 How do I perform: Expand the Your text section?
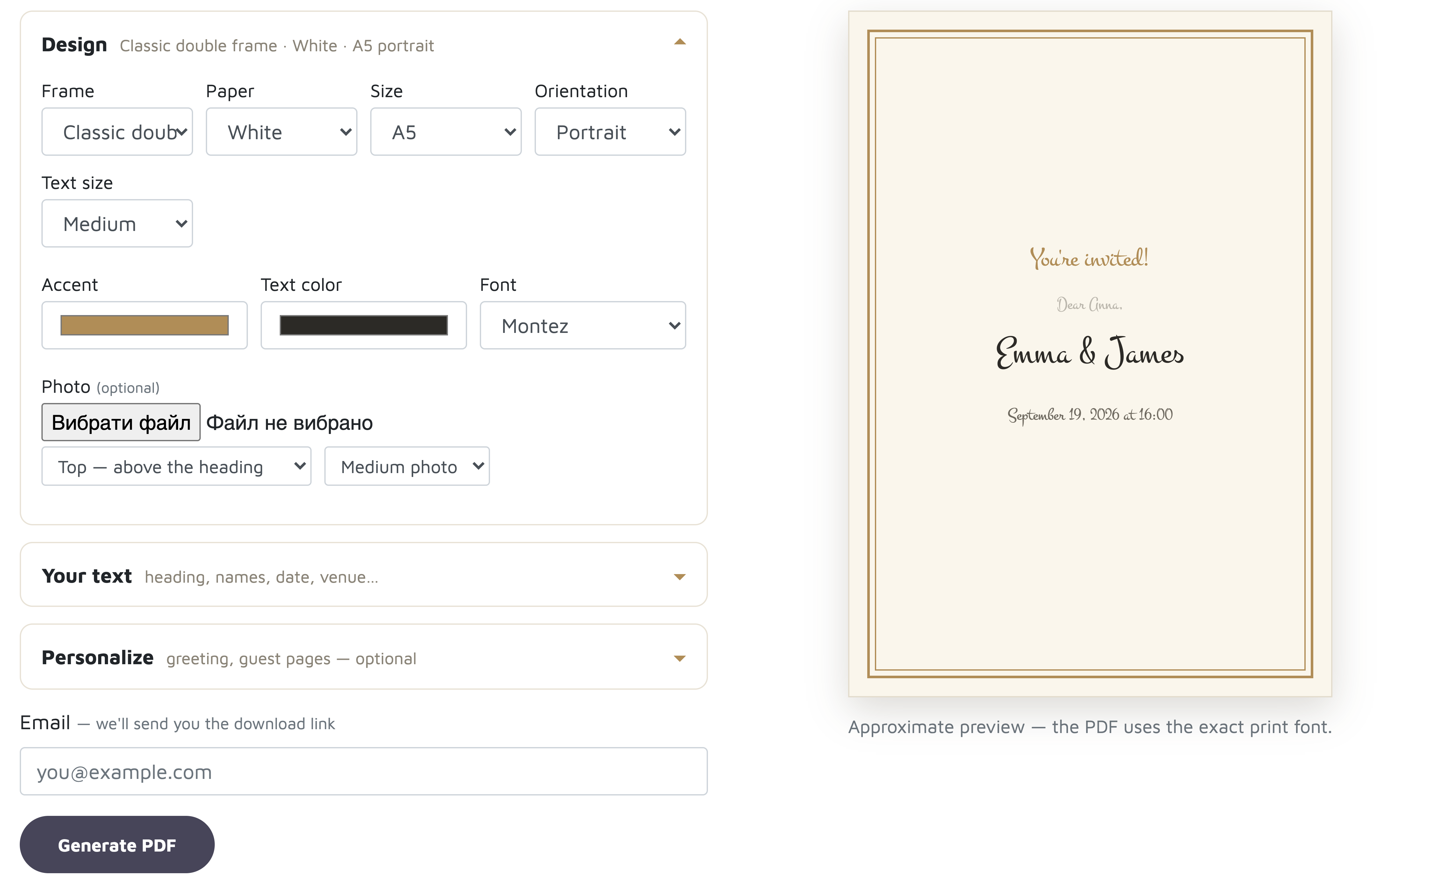680,576
